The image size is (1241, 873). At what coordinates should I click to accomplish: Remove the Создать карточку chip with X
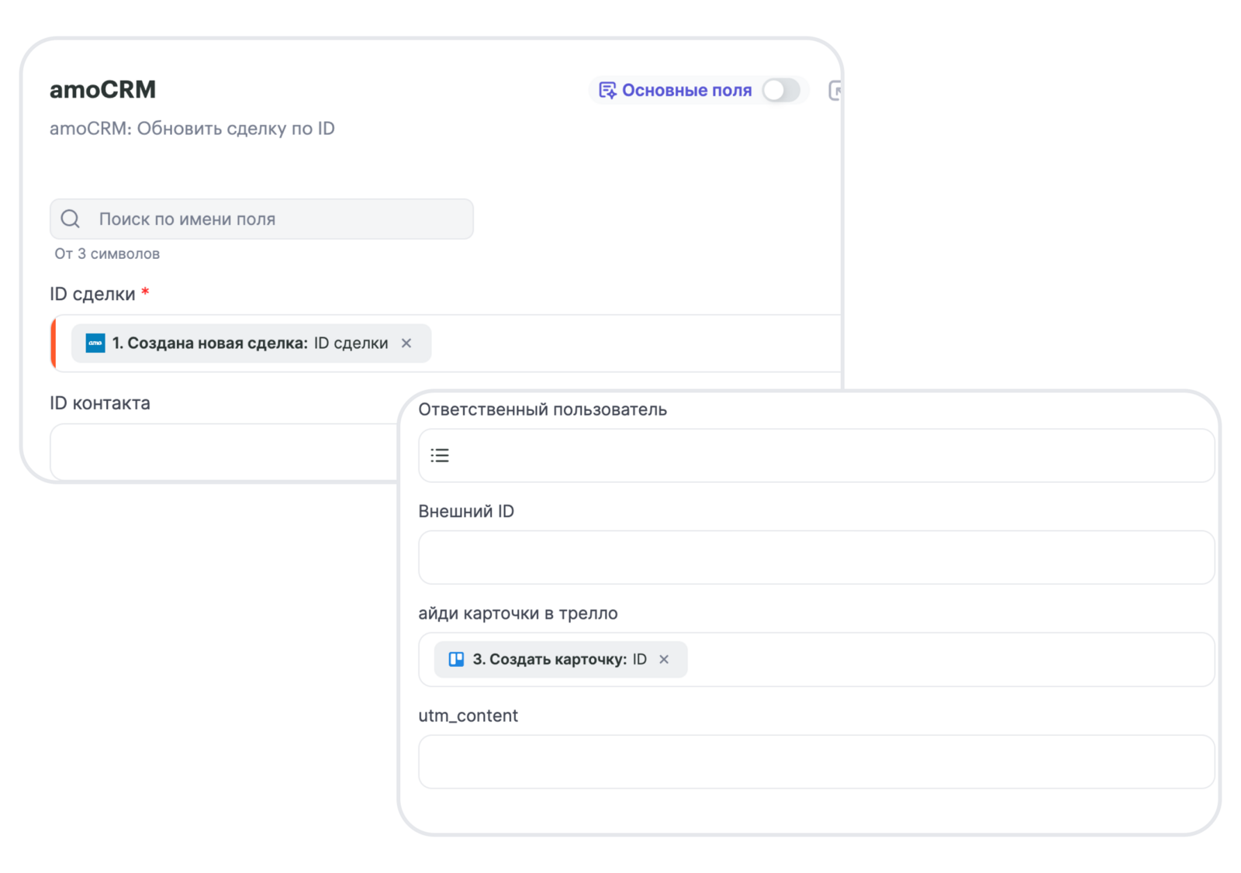664,660
